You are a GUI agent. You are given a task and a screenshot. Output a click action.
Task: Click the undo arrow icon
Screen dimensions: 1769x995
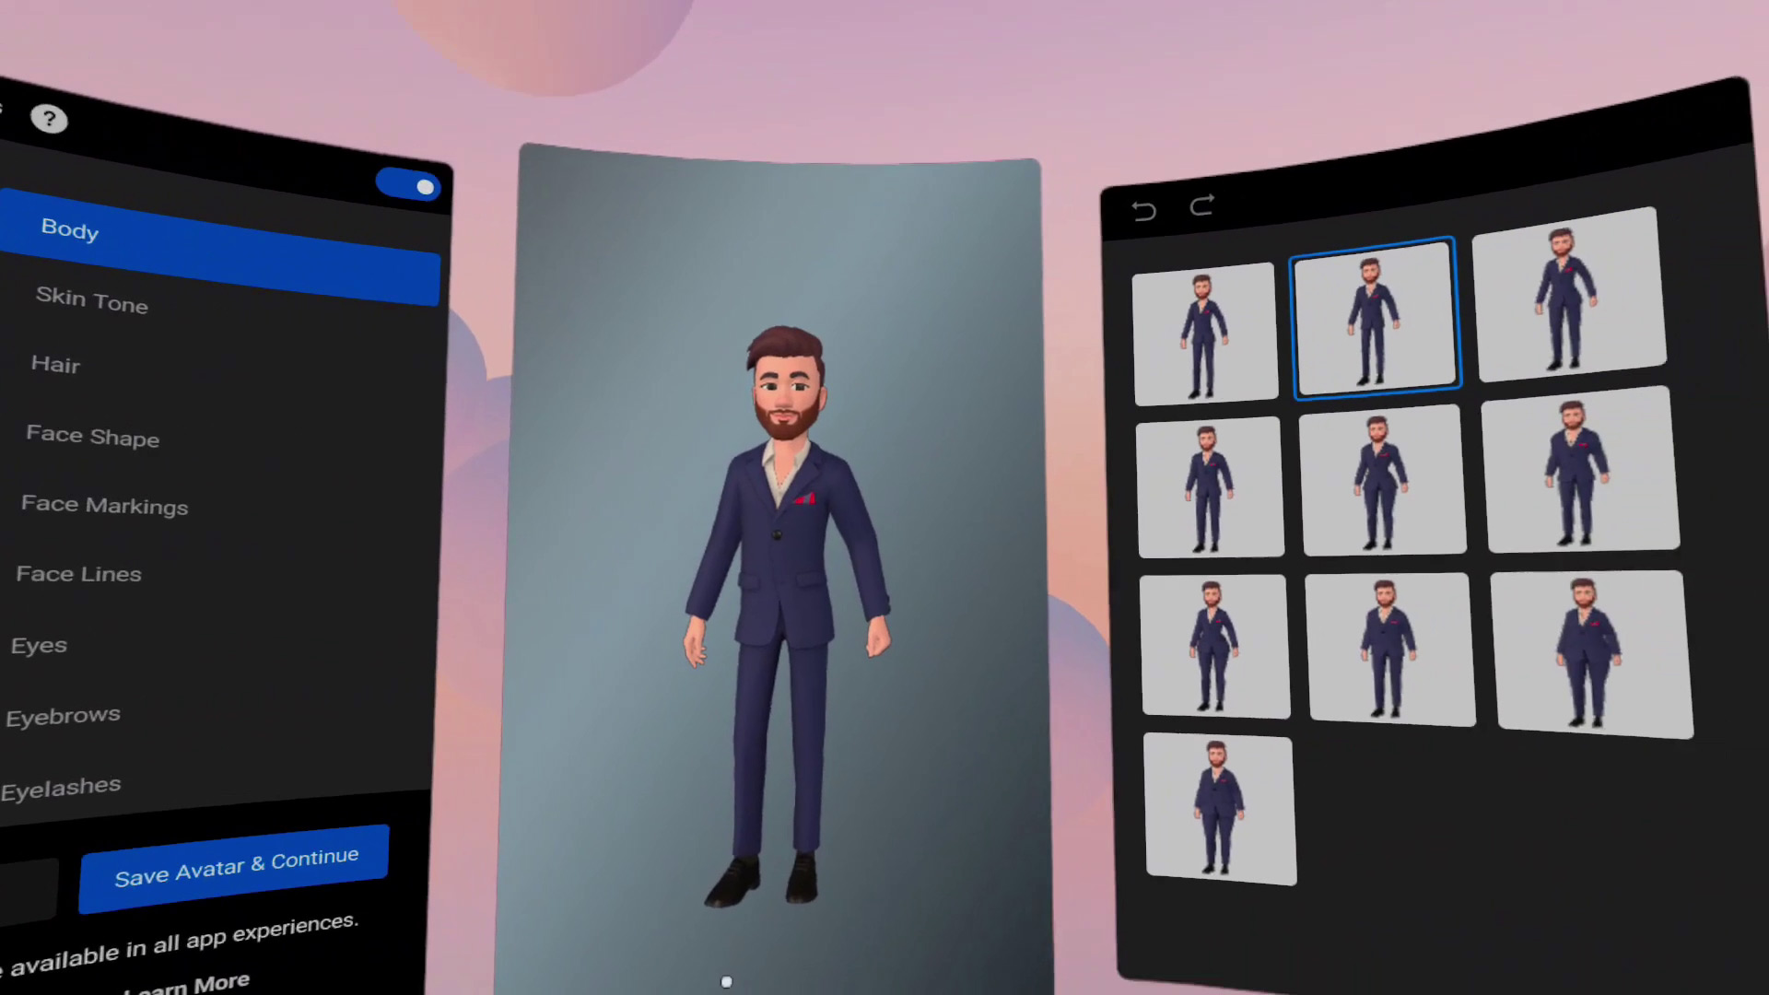(1142, 207)
